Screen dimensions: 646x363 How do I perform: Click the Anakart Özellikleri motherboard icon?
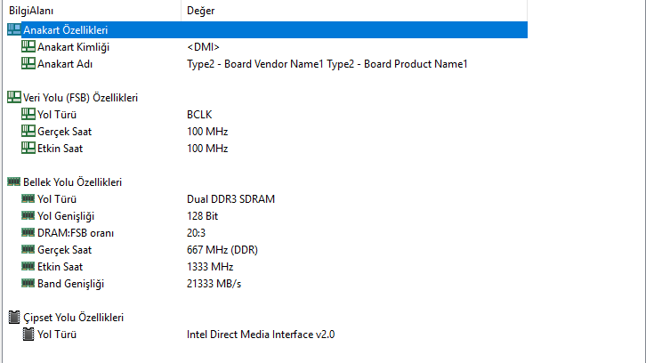(13, 29)
